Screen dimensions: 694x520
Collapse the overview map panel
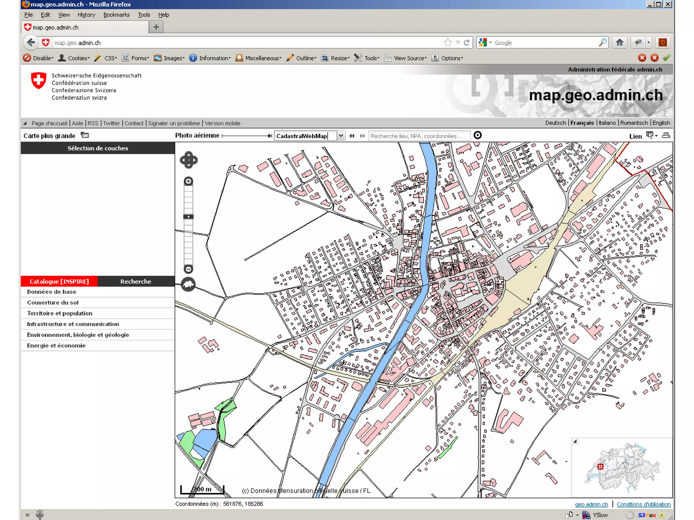(x=575, y=441)
